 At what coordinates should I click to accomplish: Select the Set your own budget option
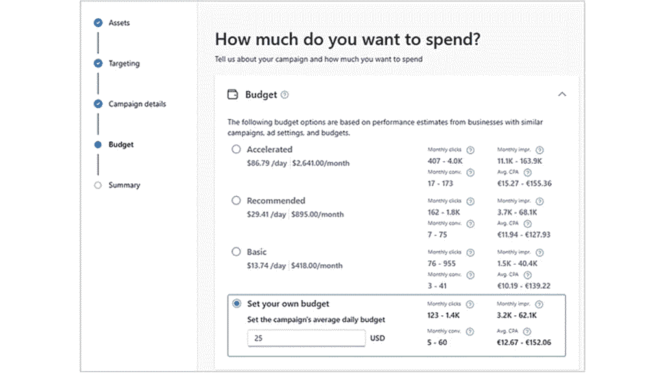236,303
